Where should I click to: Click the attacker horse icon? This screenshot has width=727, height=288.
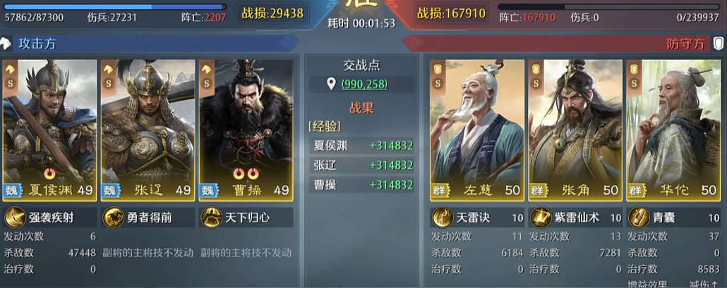(5, 44)
